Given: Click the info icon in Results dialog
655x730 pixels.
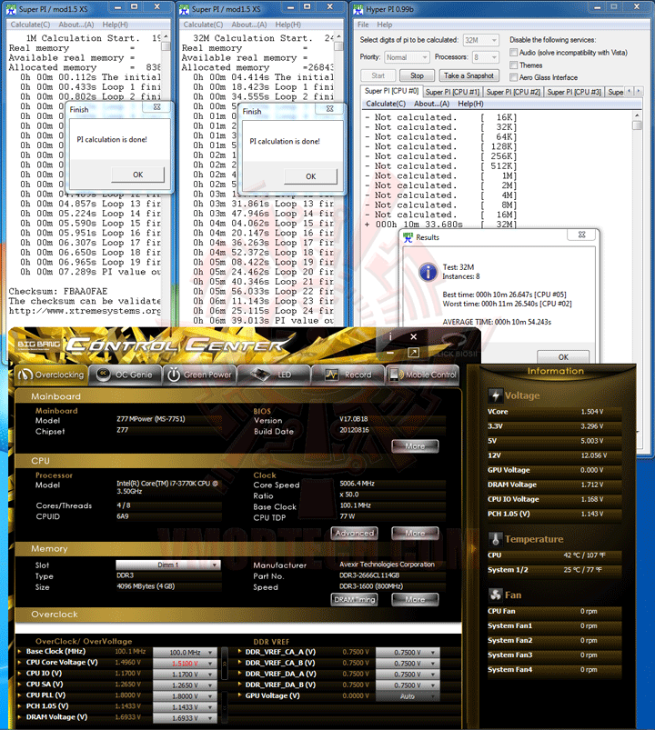Looking at the screenshot, I should (x=428, y=272).
